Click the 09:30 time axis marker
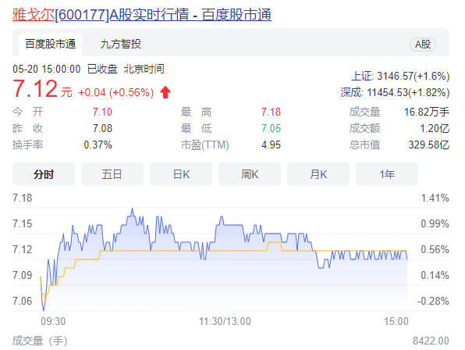 pyautogui.click(x=53, y=321)
